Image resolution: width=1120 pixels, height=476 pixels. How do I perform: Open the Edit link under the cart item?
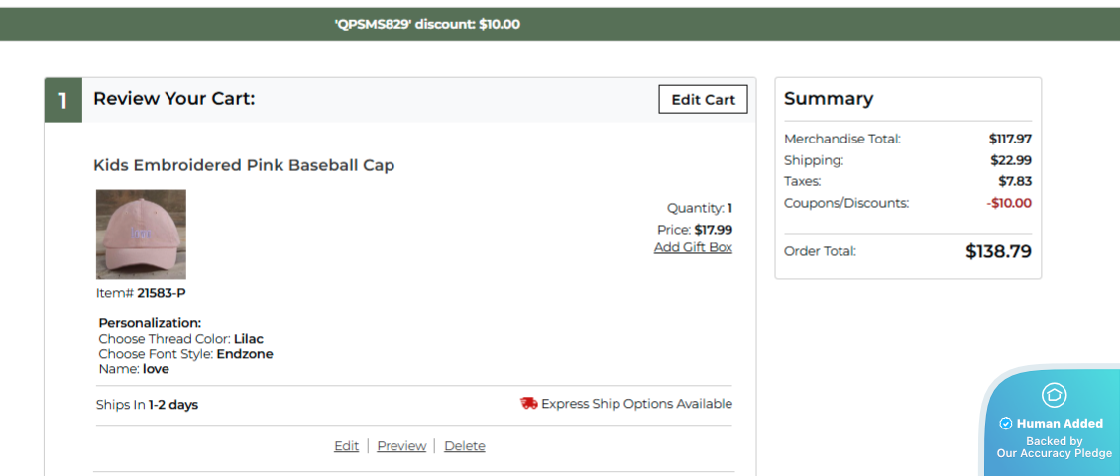pyautogui.click(x=346, y=446)
